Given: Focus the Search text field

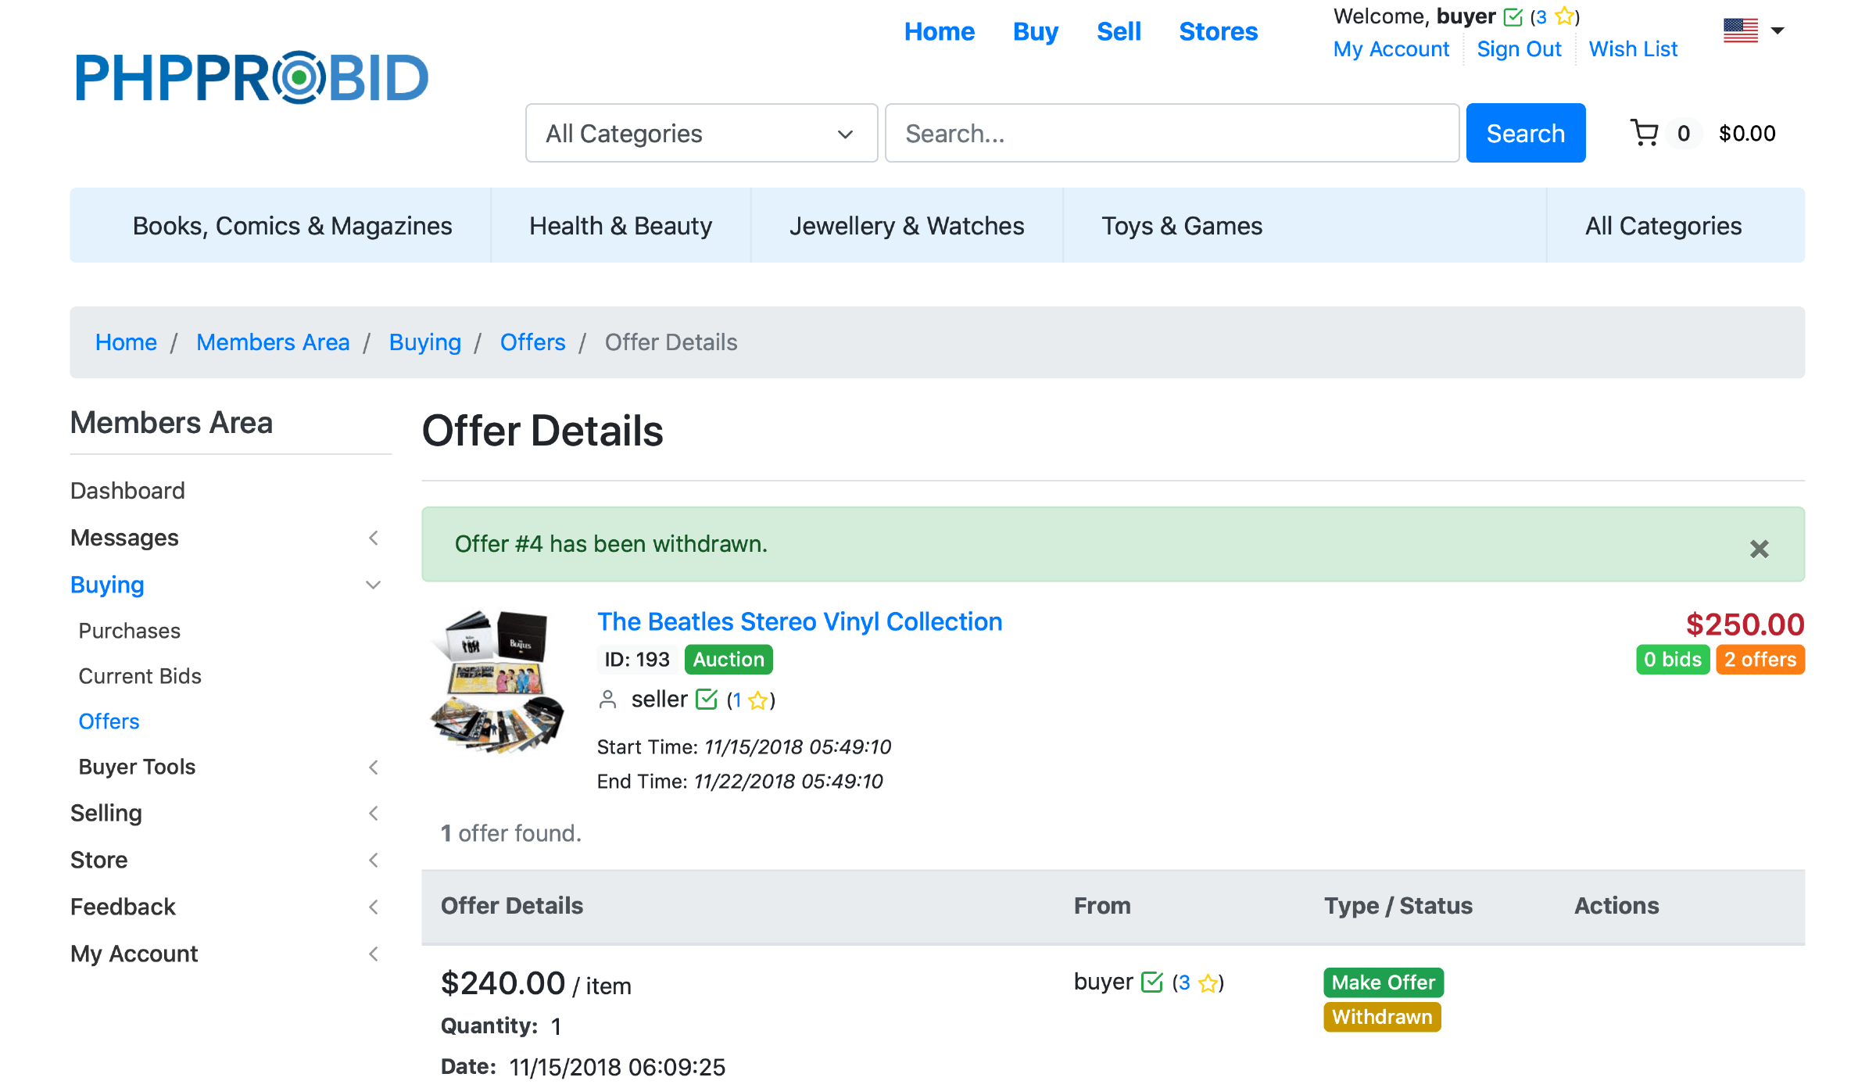Looking at the screenshot, I should coord(1171,134).
